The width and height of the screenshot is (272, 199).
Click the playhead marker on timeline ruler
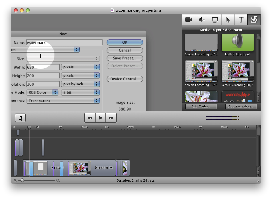point(29,127)
